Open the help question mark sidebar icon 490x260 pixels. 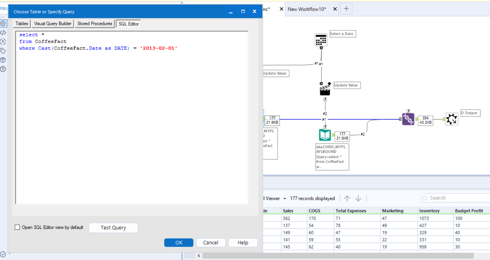pos(3,69)
